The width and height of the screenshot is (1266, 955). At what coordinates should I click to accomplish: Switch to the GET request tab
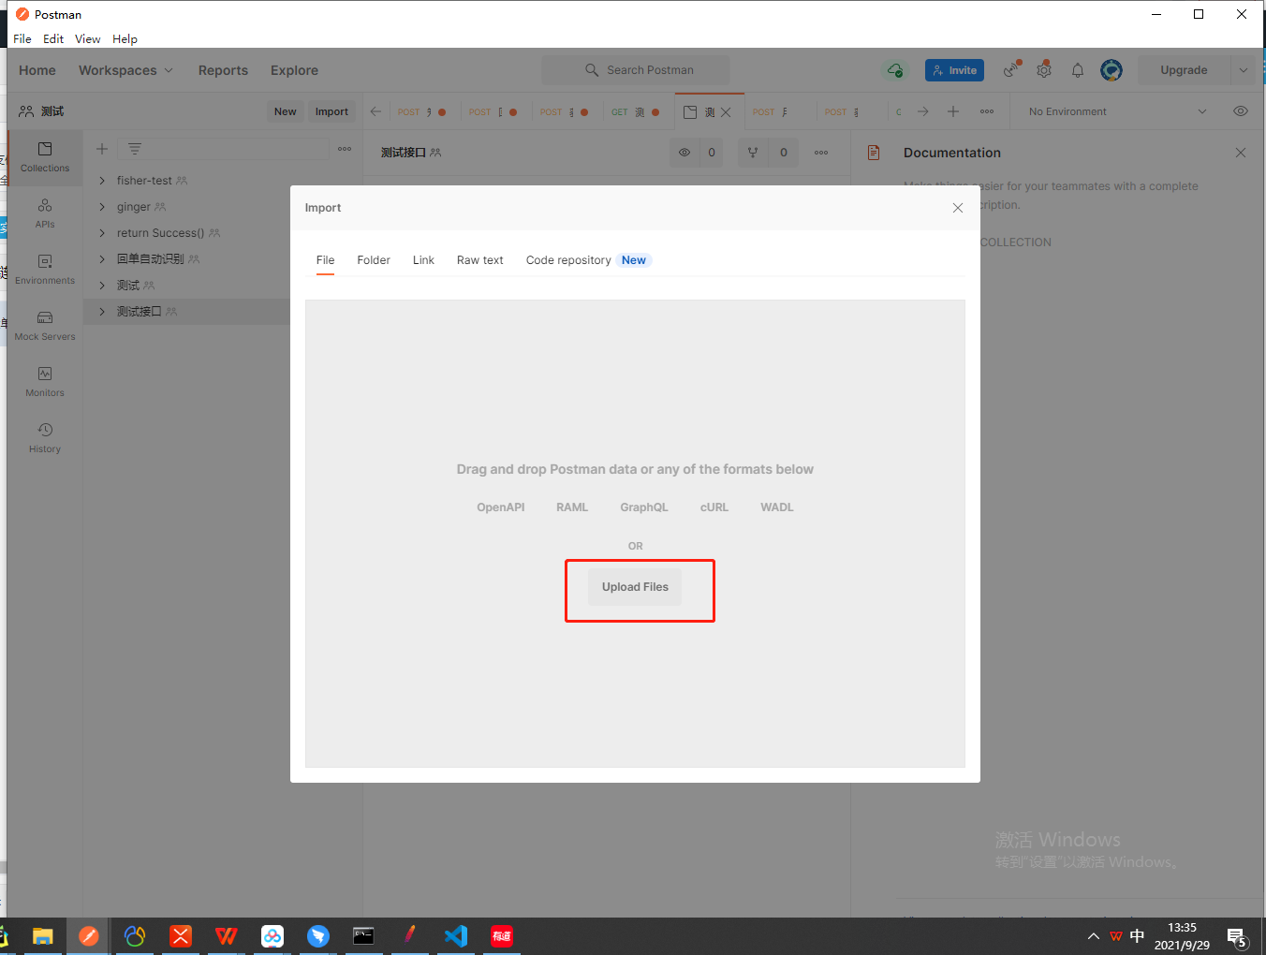(637, 111)
